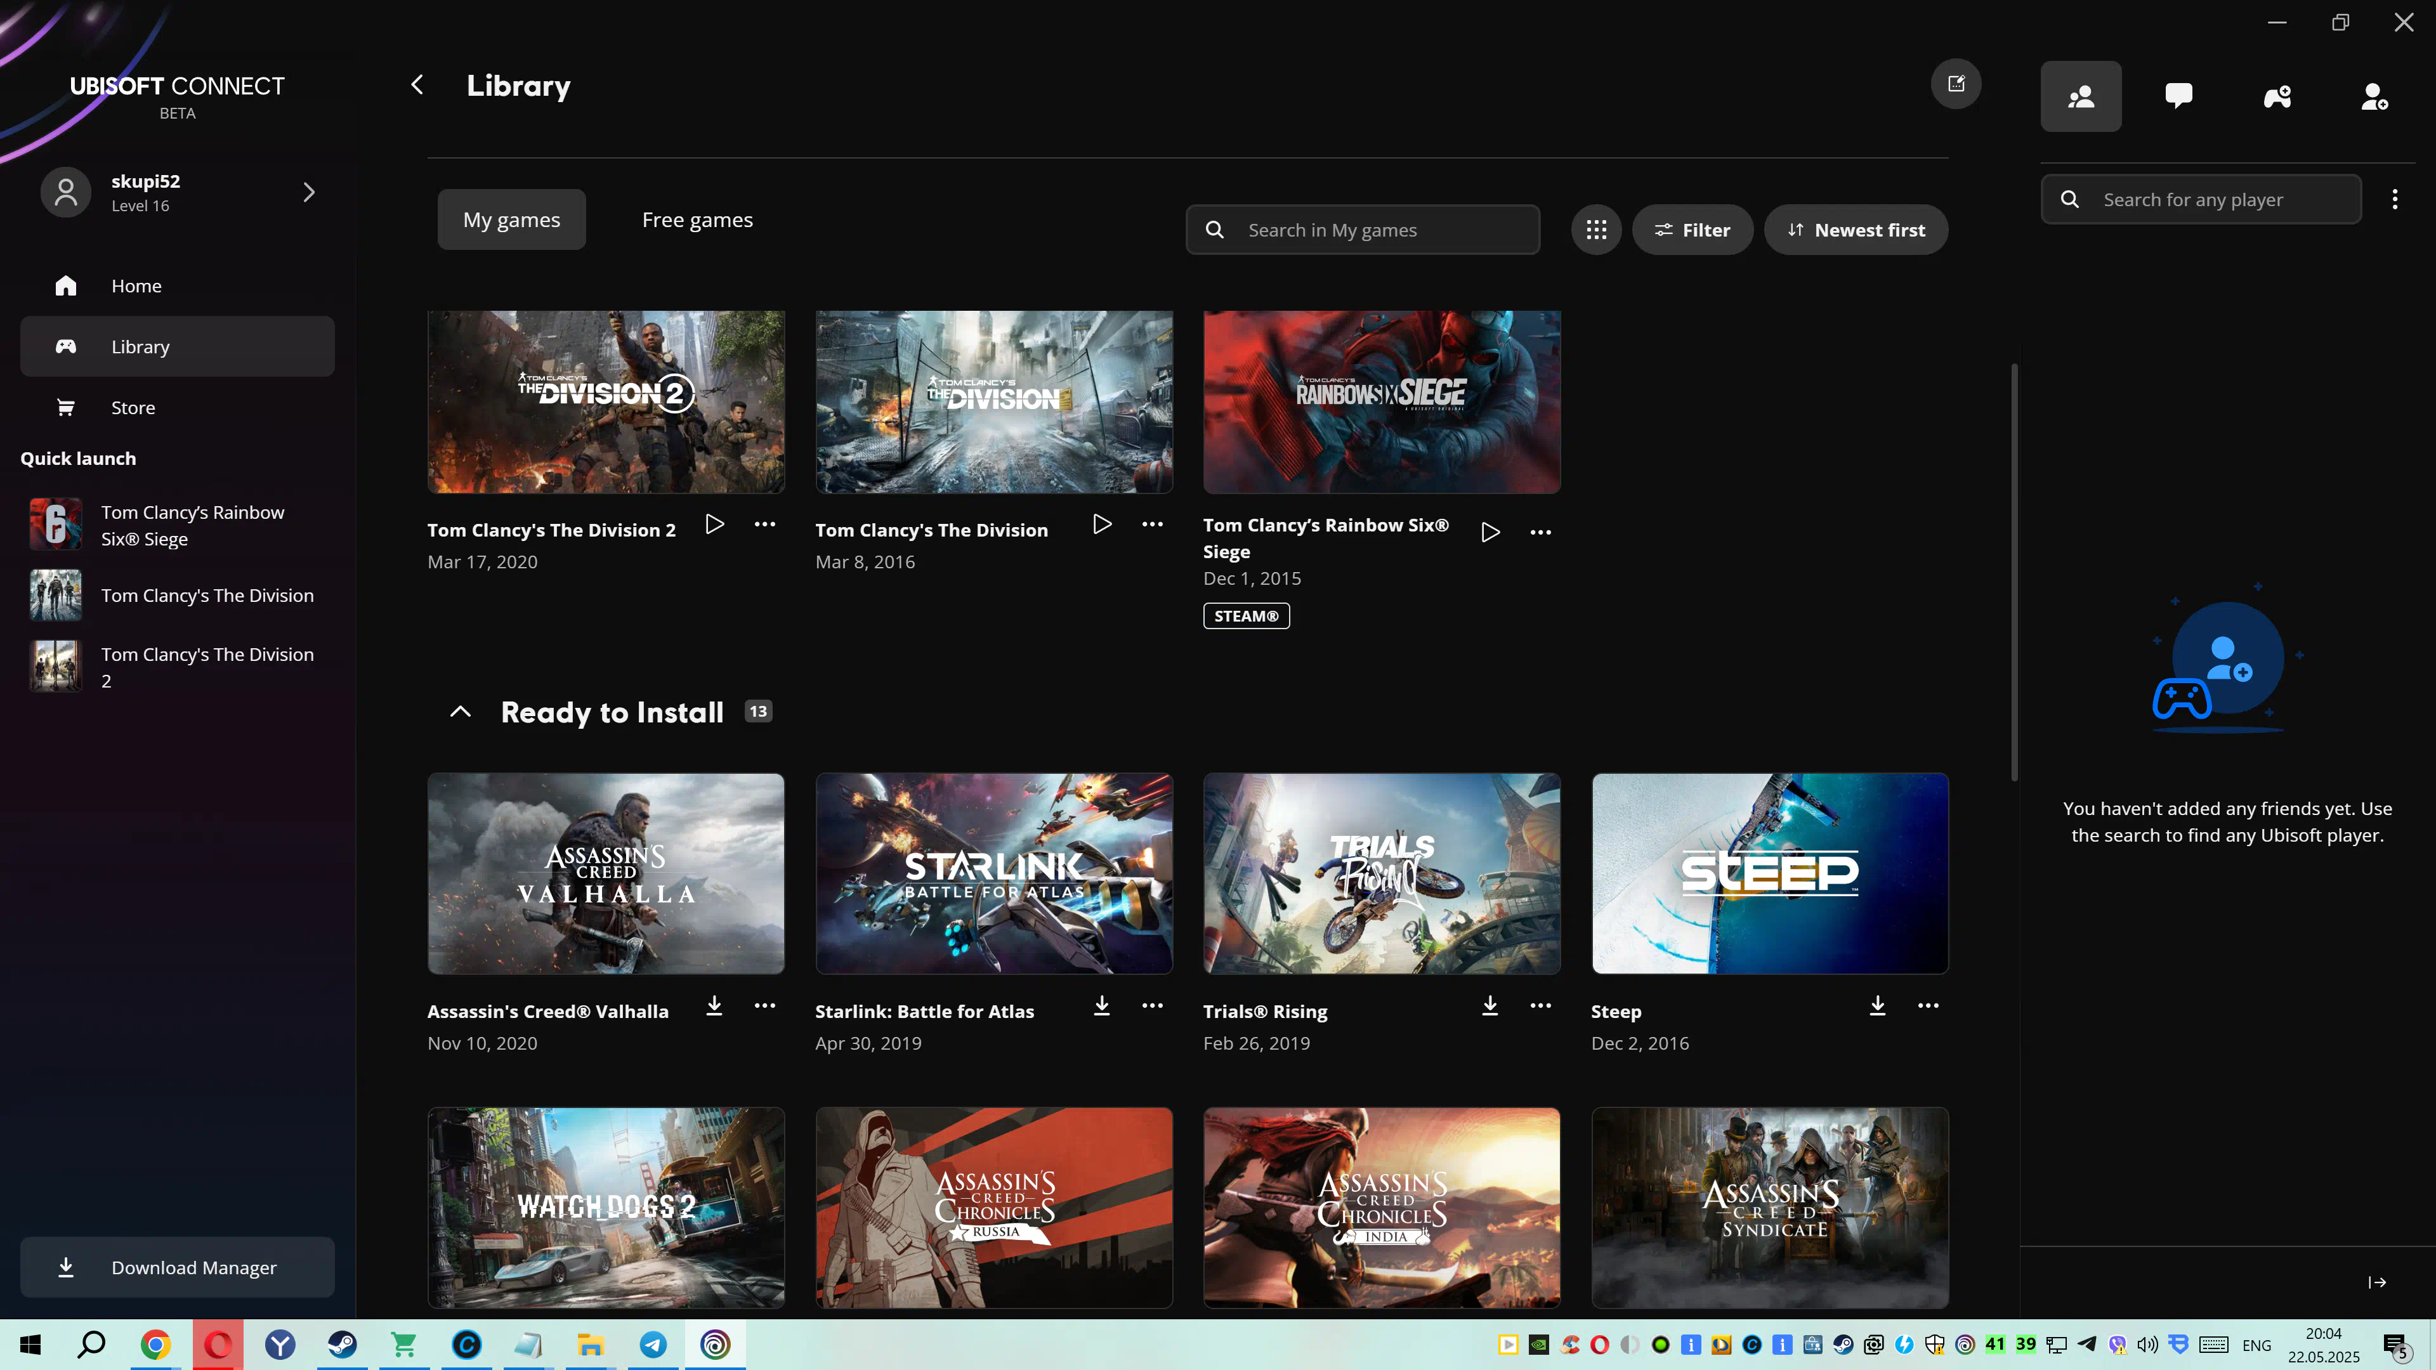This screenshot has width=2436, height=1370.
Task: Click the 13 count badge beside Ready to Install
Action: click(x=759, y=712)
